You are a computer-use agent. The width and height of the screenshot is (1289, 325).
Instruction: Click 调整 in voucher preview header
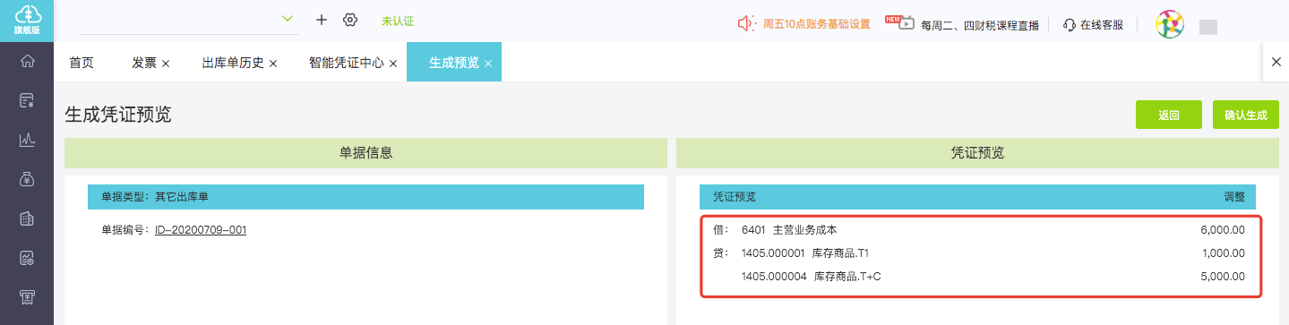pos(1234,196)
